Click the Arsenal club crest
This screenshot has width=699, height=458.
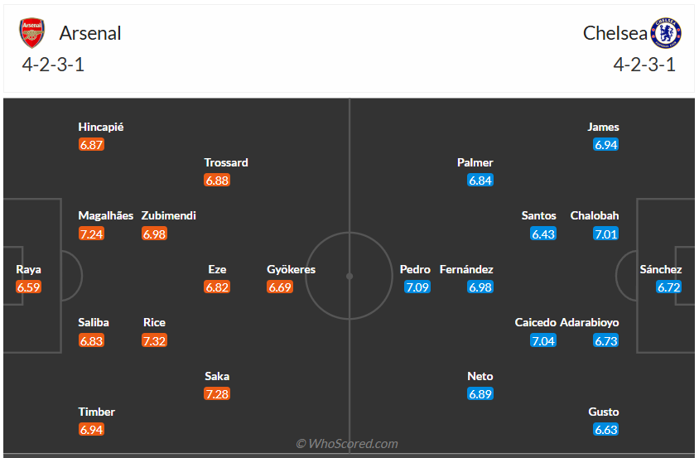point(32,33)
